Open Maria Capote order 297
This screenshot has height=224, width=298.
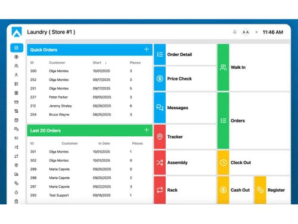90,186
